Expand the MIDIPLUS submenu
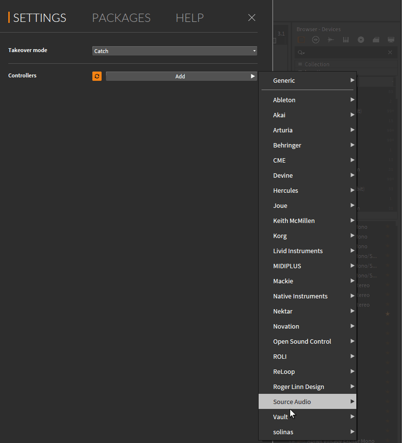 [308, 266]
